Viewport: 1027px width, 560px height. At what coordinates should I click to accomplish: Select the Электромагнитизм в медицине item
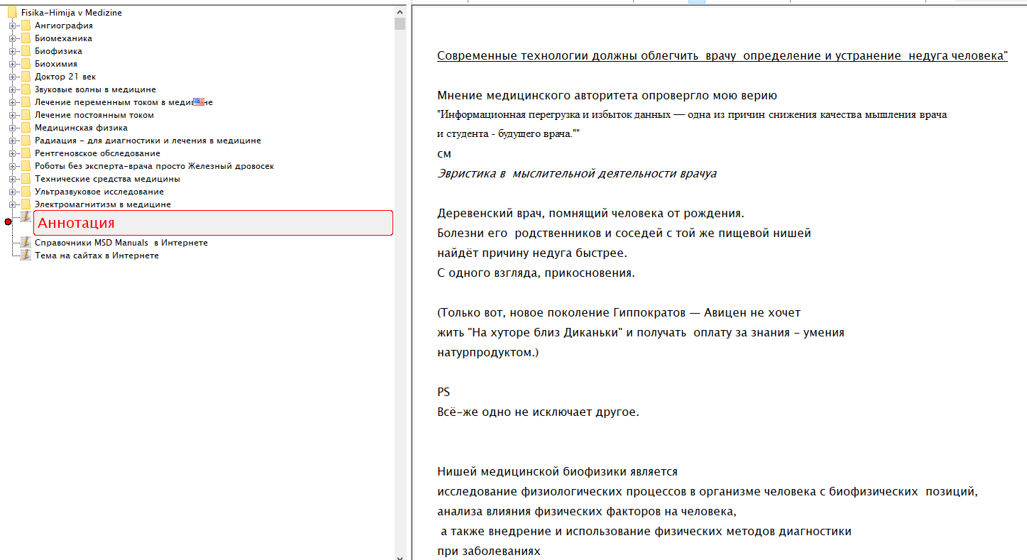coord(102,204)
